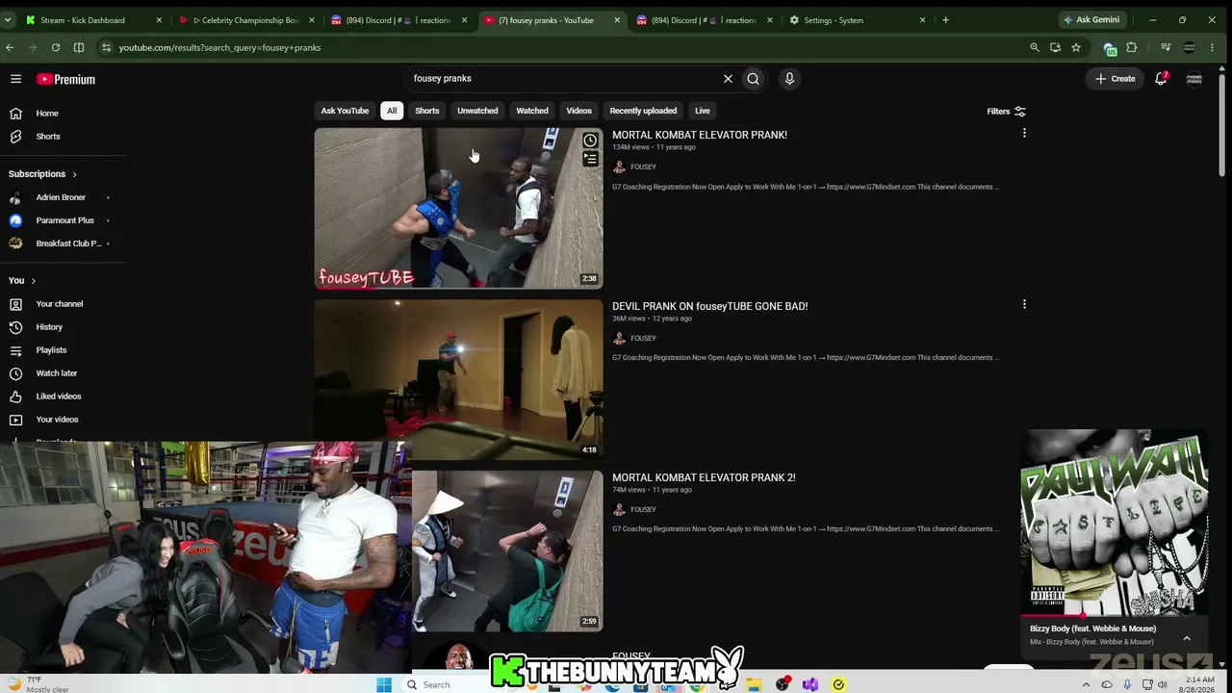
Task: Open MORTAL KOMBAT ELEVATOR PRANK 2! title
Action: [x=704, y=477]
